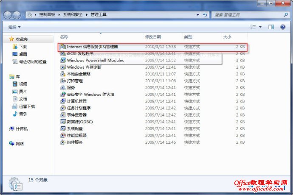This screenshot has width=293, height=195.
Task: Click the Back navigation arrow
Action: [x=8, y=15]
